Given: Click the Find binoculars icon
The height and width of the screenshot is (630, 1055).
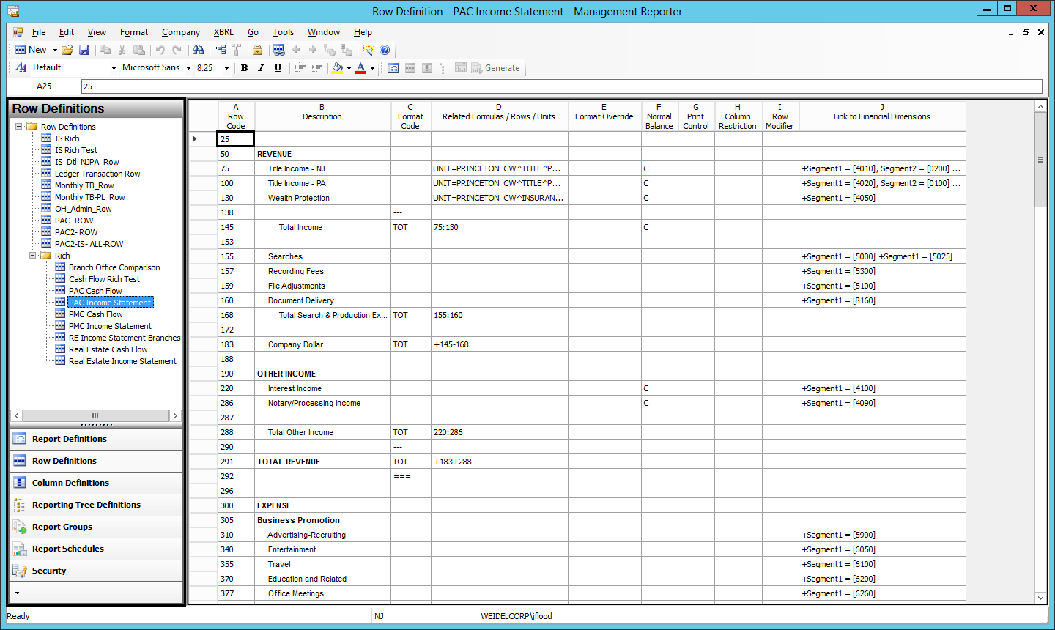Looking at the screenshot, I should coord(199,50).
